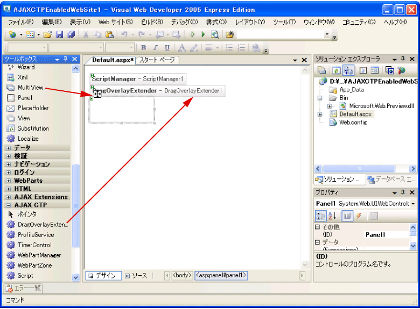Expand the WebParts toolbox section
Image resolution: width=420 pixels, height=309 pixels.
click(8, 181)
